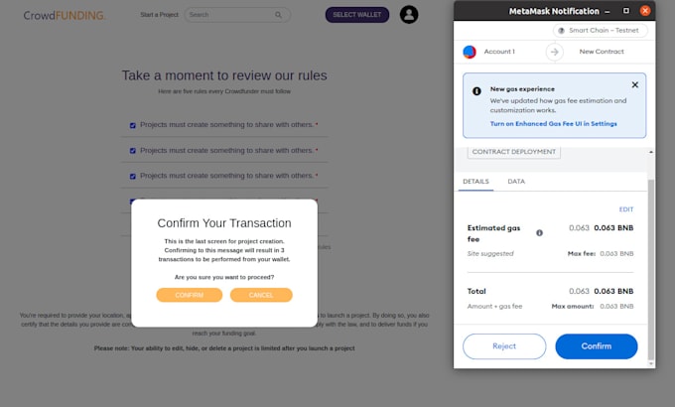Click the arrow icon between accounts

pos(555,52)
